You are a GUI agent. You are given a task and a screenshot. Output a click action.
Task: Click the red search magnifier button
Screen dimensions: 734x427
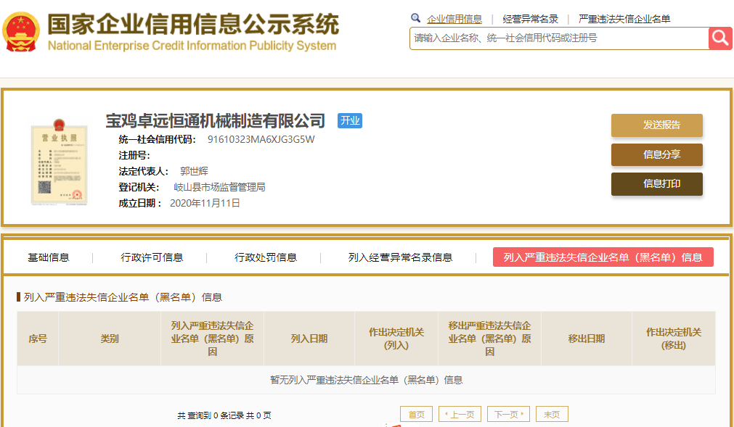(x=720, y=38)
